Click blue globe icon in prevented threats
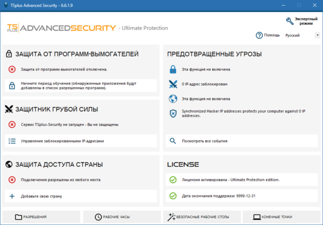 pos(173,99)
